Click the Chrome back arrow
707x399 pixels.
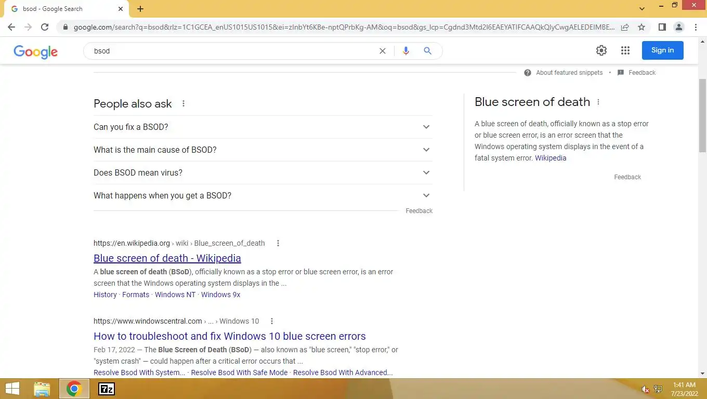(11, 27)
